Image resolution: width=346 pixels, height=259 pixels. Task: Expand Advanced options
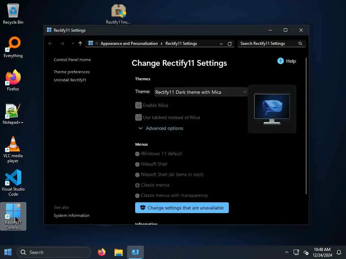(x=160, y=128)
